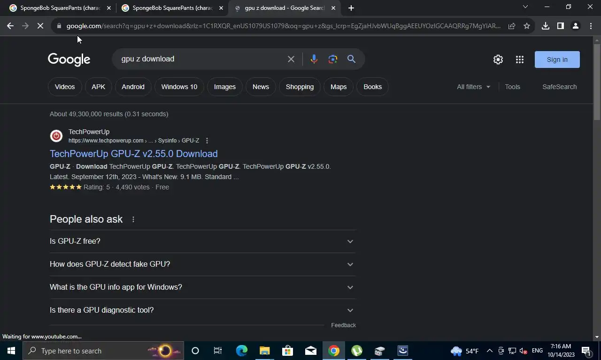Screen dimensions: 601x360
Task: Open a new browser tab
Action: (x=351, y=8)
